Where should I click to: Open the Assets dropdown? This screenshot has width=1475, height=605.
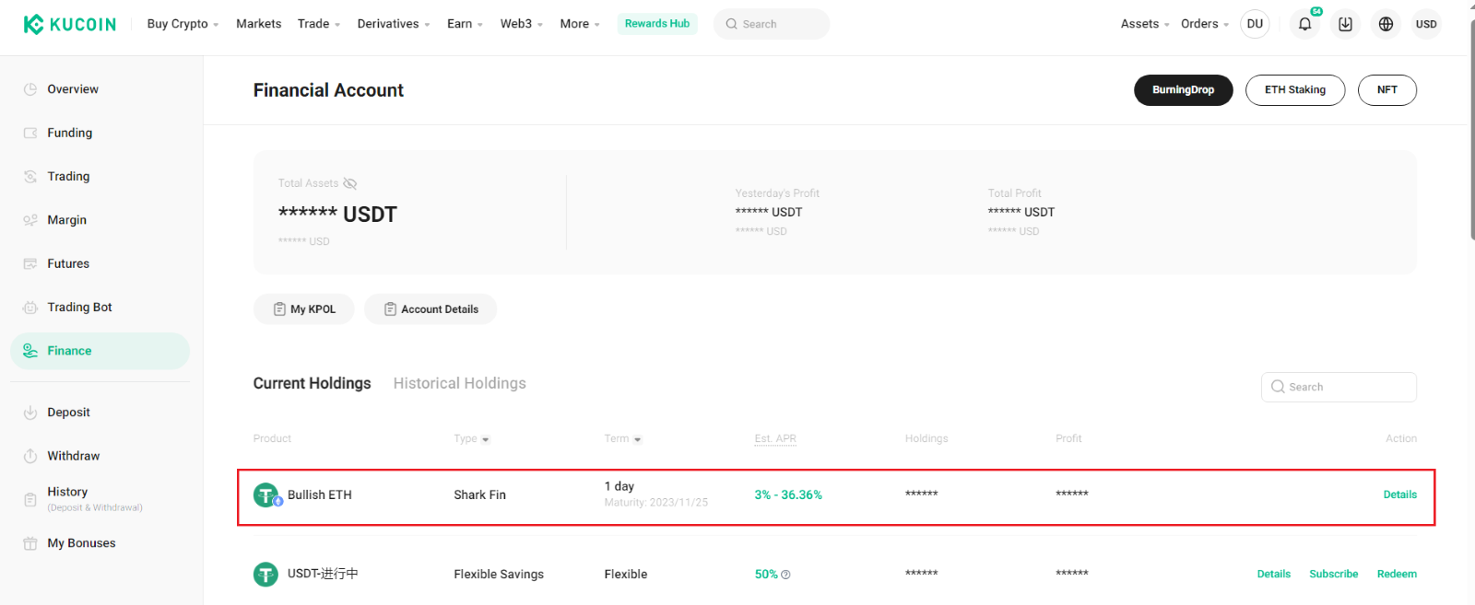pos(1145,24)
